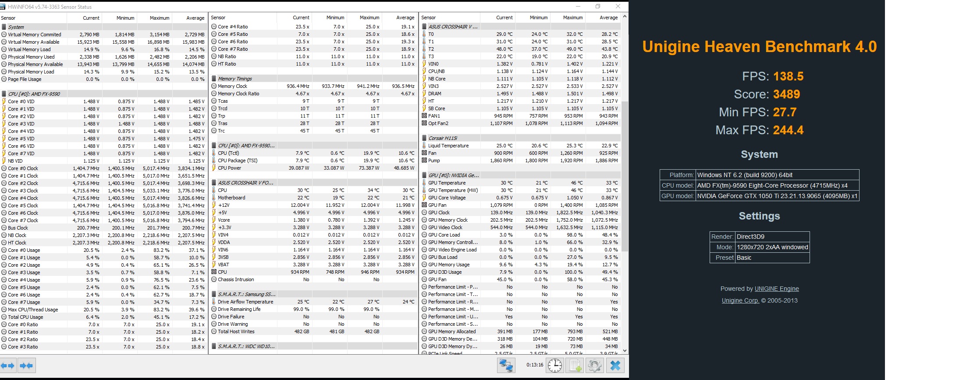The width and height of the screenshot is (977, 380).
Task: Select the Opt Fan2 row
Action: pyautogui.click(x=520, y=123)
